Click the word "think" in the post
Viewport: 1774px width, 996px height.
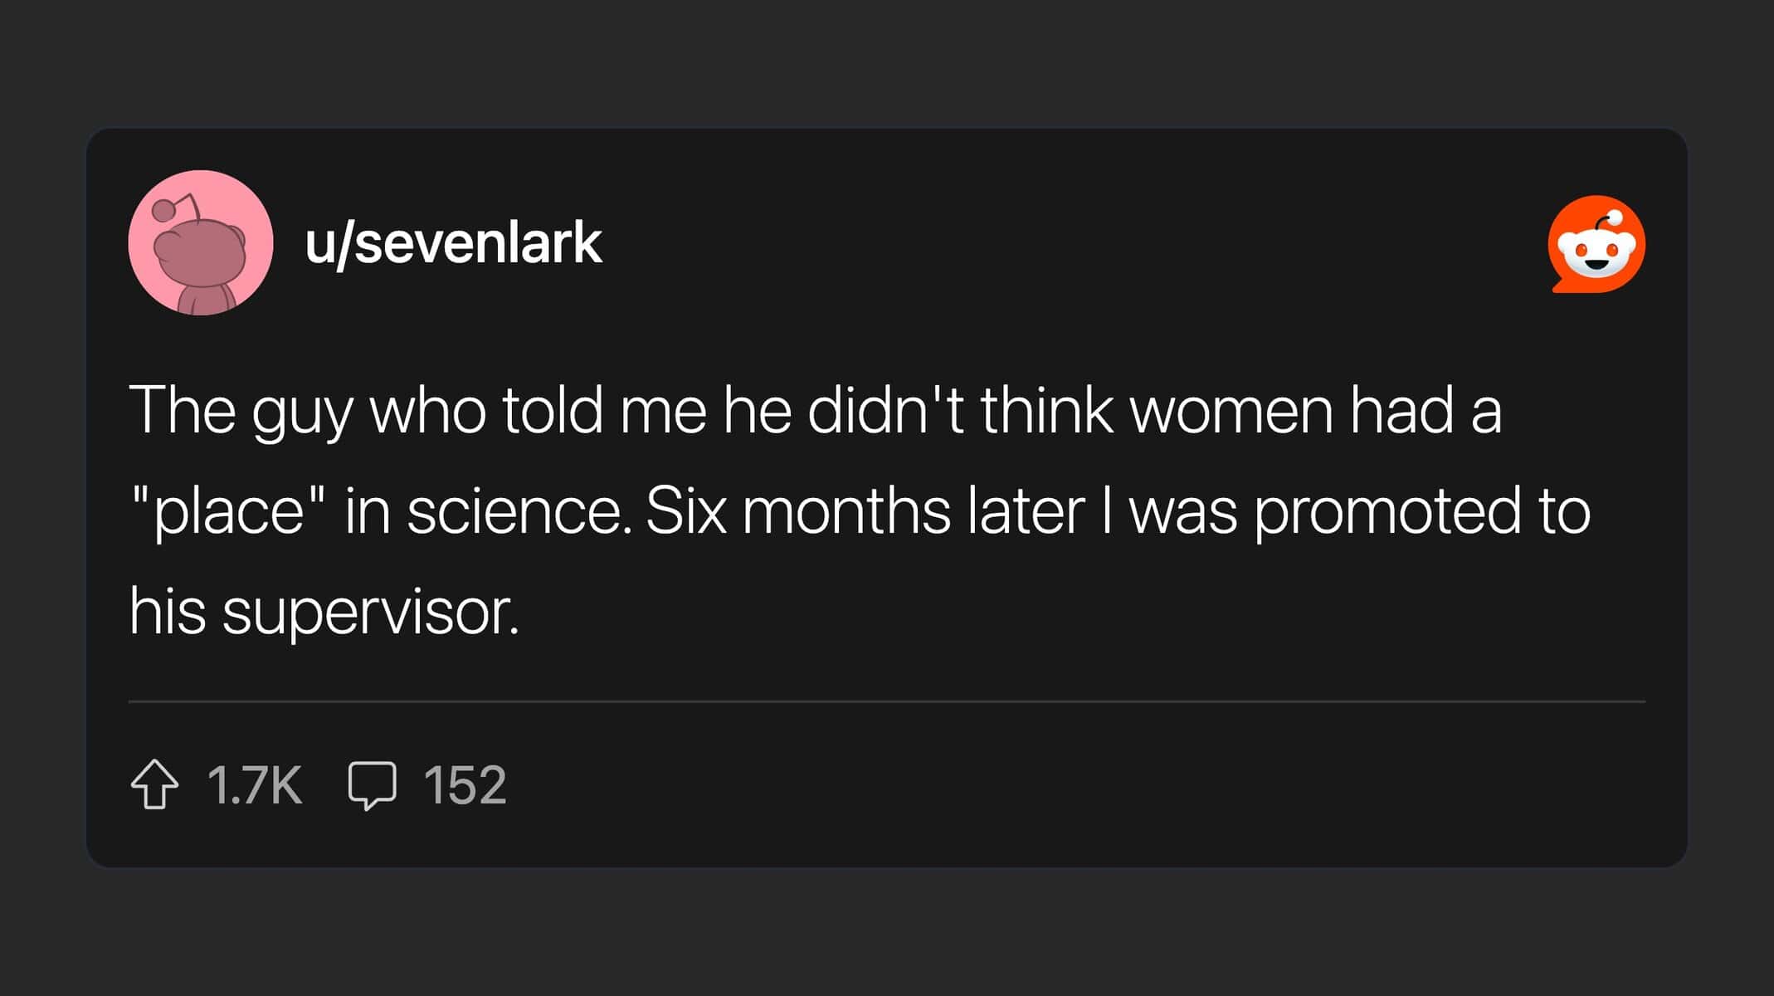[x=1045, y=410]
